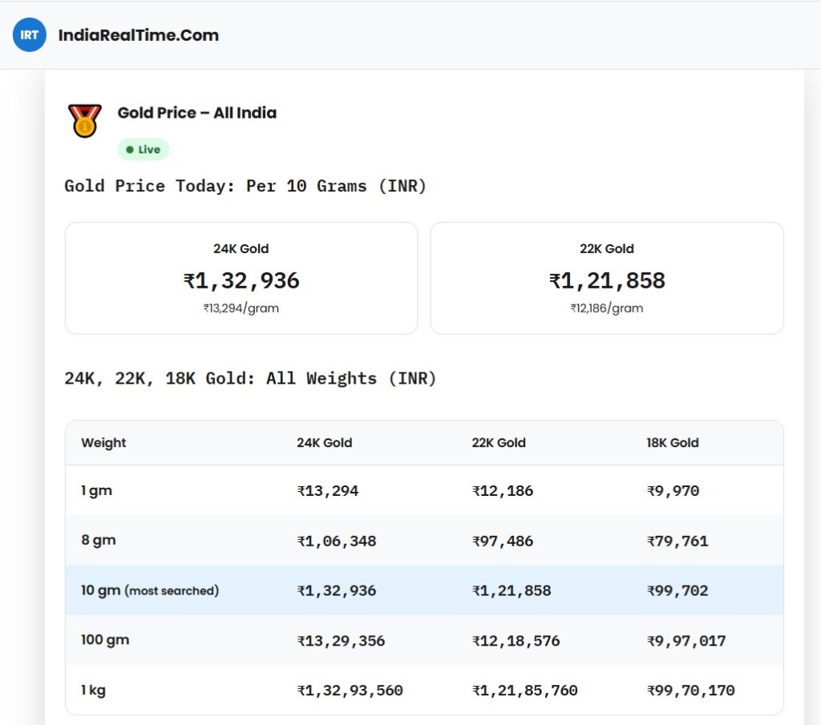Click the 24K Gold: All Weights section heading
The height and width of the screenshot is (725, 821).
(250, 378)
